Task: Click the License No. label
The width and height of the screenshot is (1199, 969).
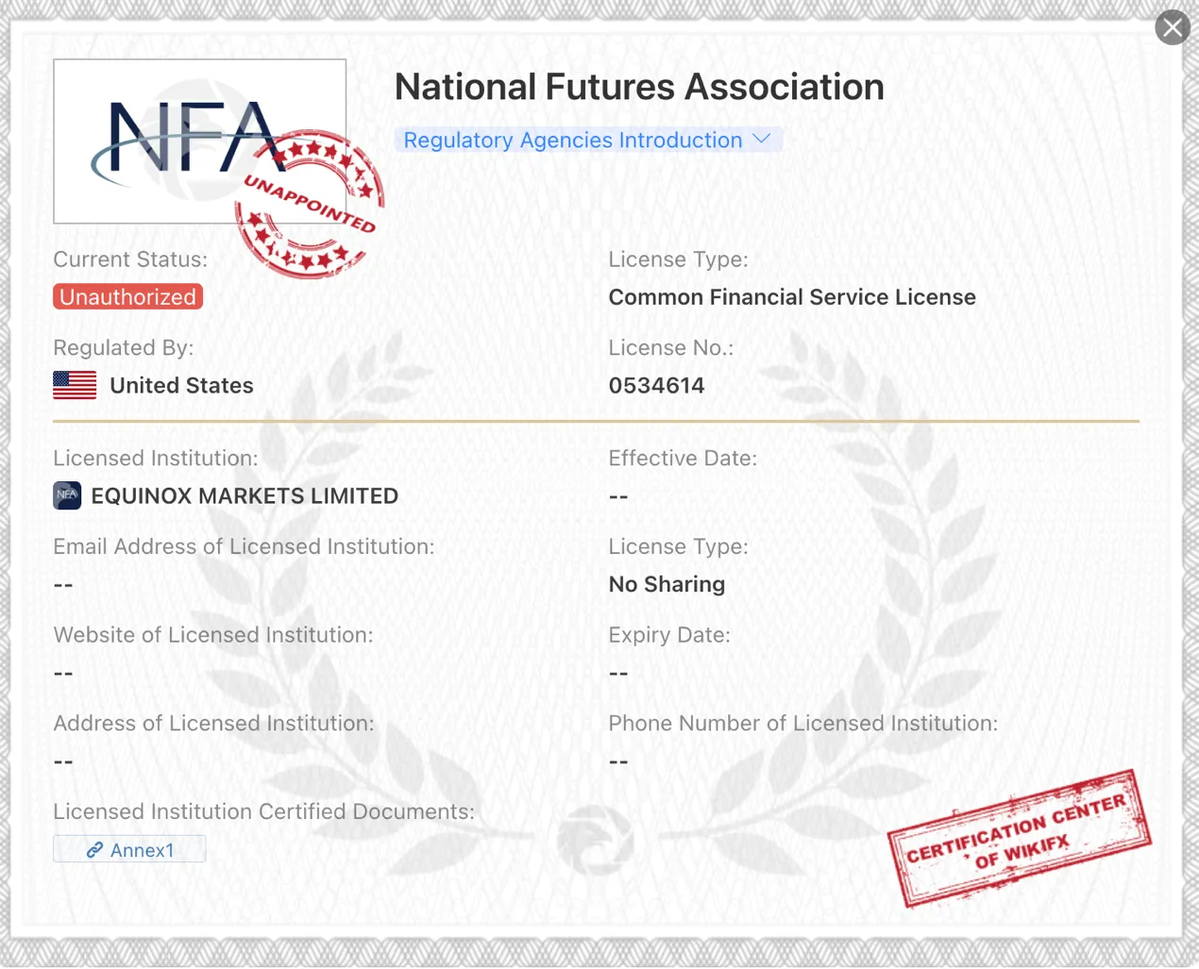Action: tap(670, 348)
